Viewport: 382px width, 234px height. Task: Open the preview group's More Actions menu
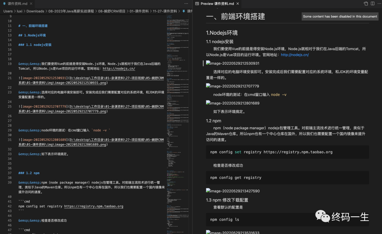tap(379, 4)
